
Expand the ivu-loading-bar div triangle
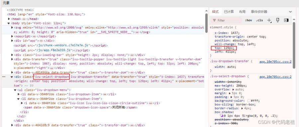[12, 55]
